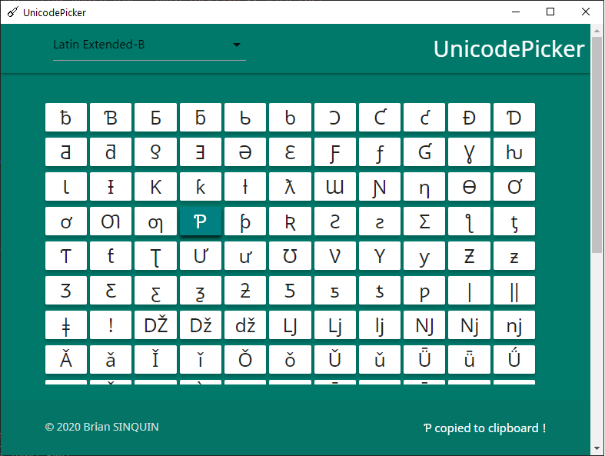Copy the Ɓ (B with hook) character

pyautogui.click(x=111, y=118)
